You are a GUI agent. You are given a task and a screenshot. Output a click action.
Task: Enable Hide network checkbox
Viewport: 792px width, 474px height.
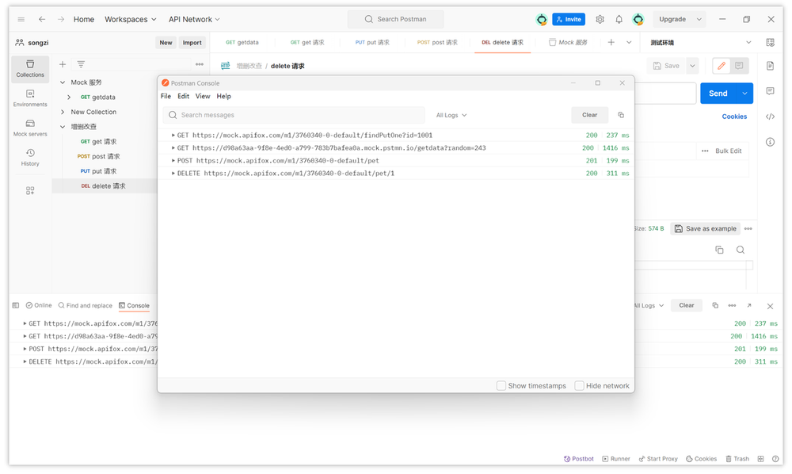(579, 386)
